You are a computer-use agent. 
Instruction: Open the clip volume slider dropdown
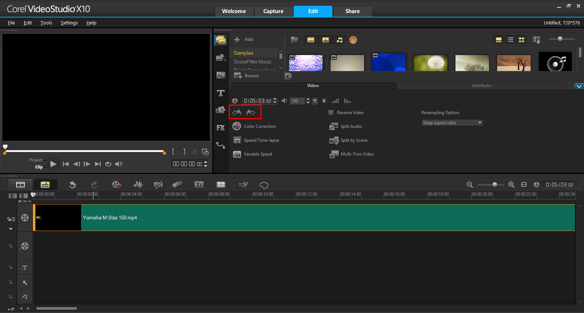click(x=315, y=101)
